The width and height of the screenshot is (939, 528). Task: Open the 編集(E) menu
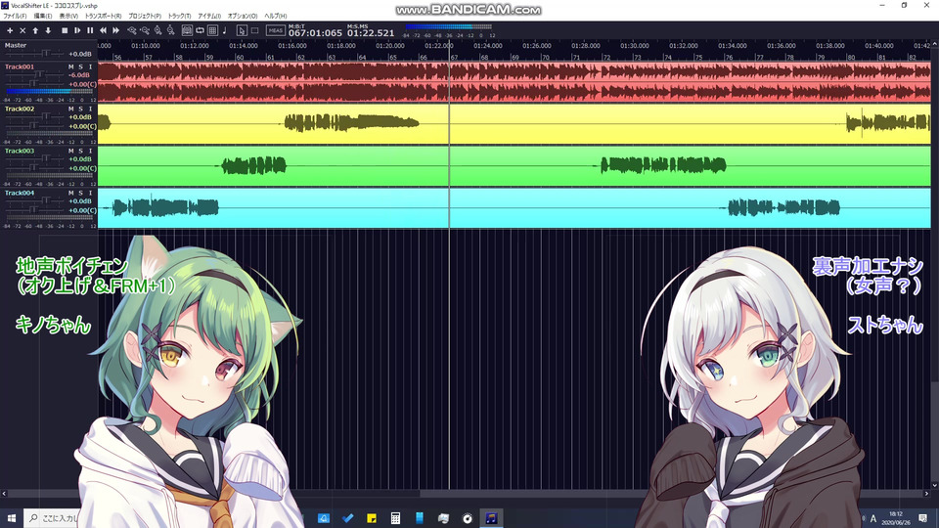42,17
